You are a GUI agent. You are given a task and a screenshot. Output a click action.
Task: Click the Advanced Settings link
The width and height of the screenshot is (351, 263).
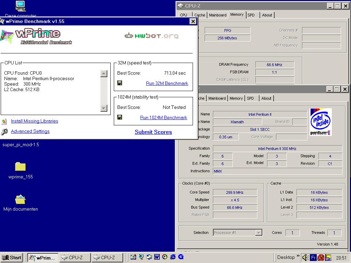tap(30, 131)
